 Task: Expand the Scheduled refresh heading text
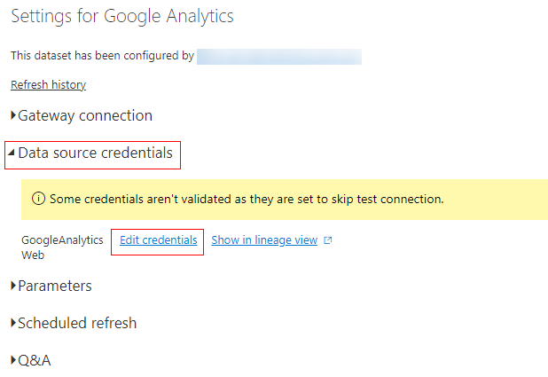(77, 323)
